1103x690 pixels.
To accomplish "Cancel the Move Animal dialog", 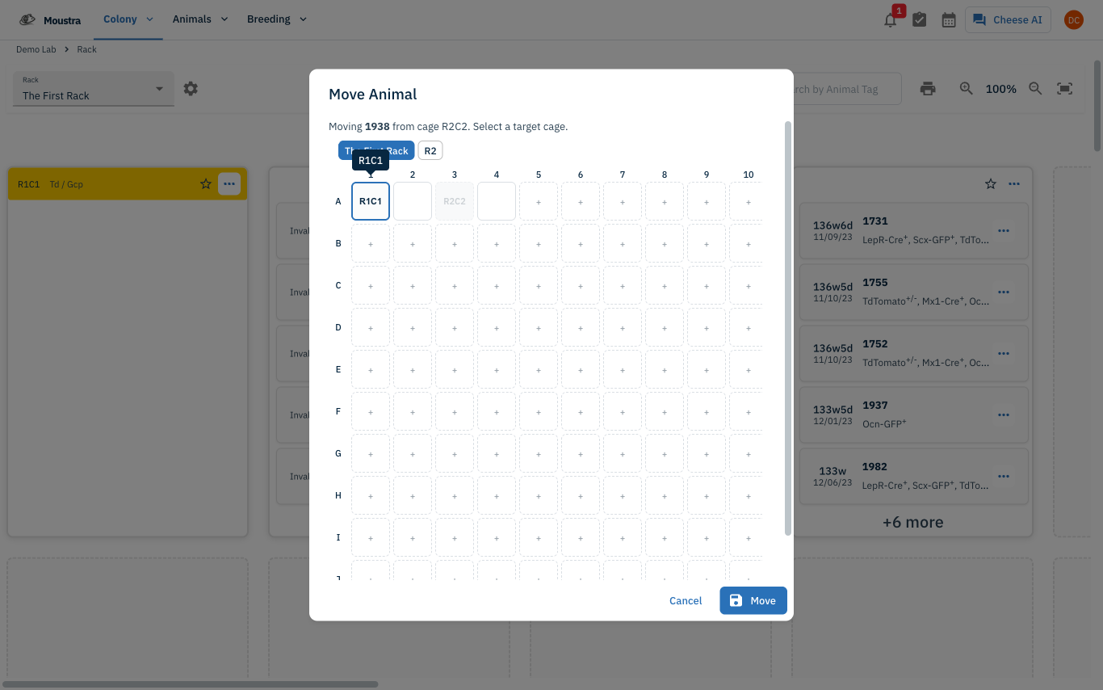I will (x=686, y=600).
